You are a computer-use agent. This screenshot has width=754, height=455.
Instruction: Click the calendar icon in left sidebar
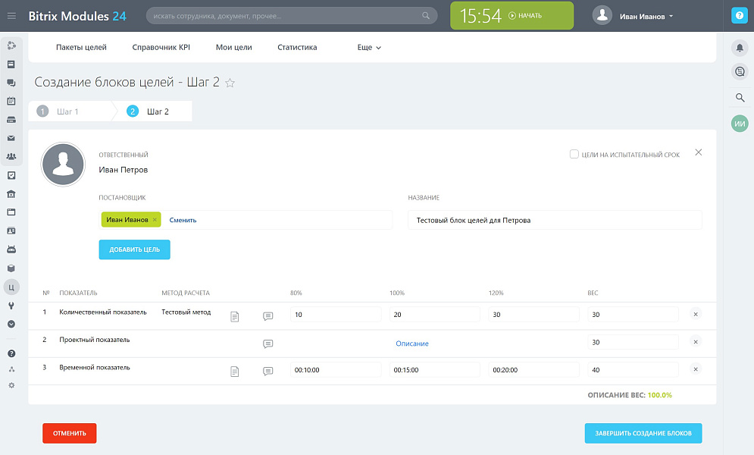[x=11, y=101]
